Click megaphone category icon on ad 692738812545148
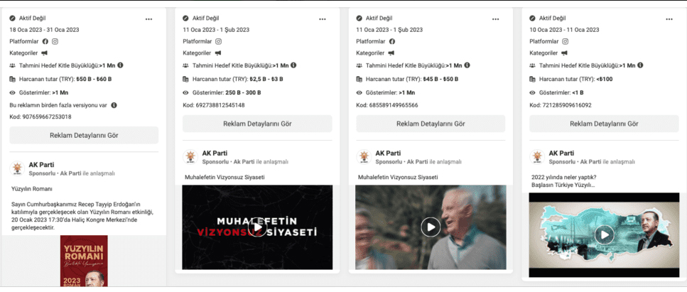 point(218,53)
